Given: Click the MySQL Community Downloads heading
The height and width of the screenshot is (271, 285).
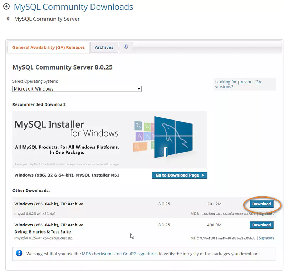Looking at the screenshot, I should [73, 7].
